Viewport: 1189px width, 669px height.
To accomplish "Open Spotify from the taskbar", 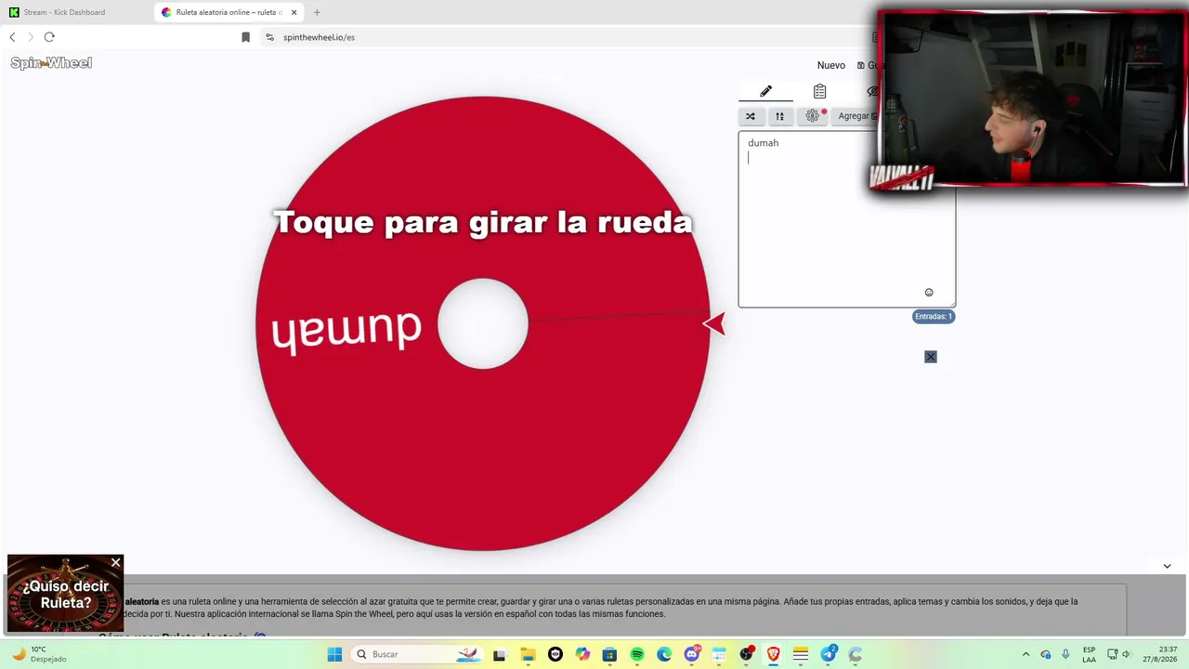I will tap(637, 654).
